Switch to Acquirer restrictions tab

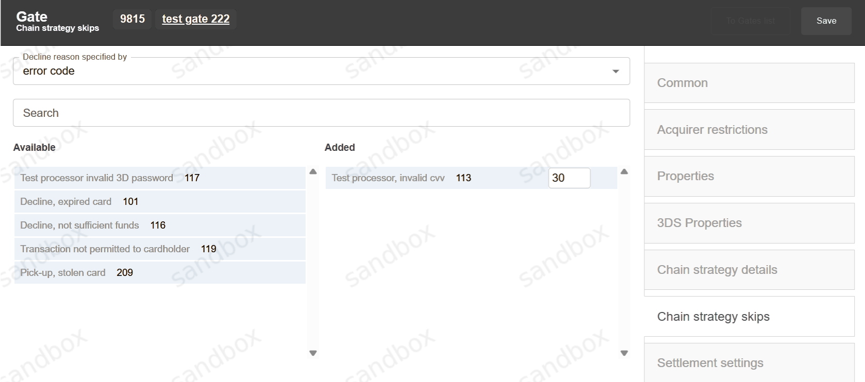748,130
